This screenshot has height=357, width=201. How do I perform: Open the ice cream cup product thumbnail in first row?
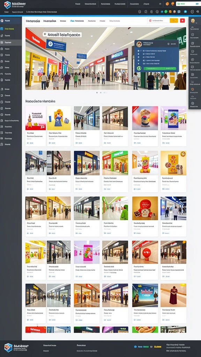point(145,118)
